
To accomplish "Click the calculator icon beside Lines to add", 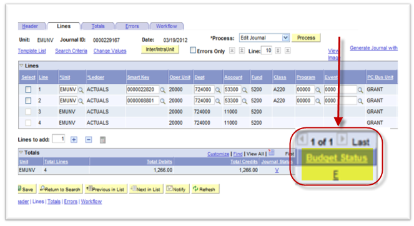I will point(102,140).
